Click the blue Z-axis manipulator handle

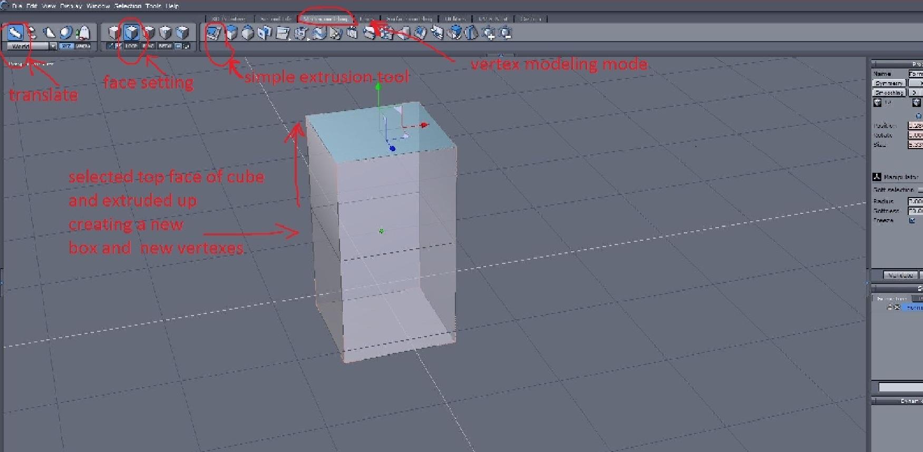tap(392, 148)
